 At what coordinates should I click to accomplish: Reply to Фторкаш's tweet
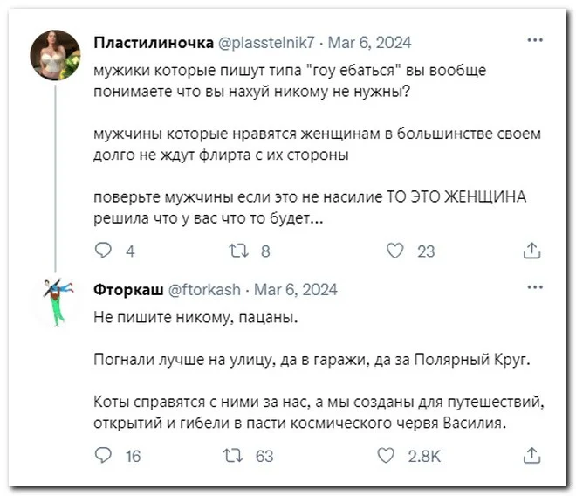click(x=103, y=455)
